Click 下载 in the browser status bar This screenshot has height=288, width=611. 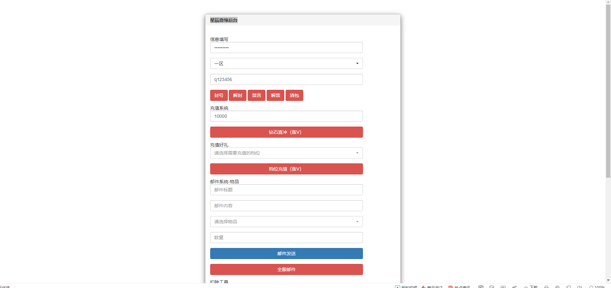pyautogui.click(x=531, y=287)
